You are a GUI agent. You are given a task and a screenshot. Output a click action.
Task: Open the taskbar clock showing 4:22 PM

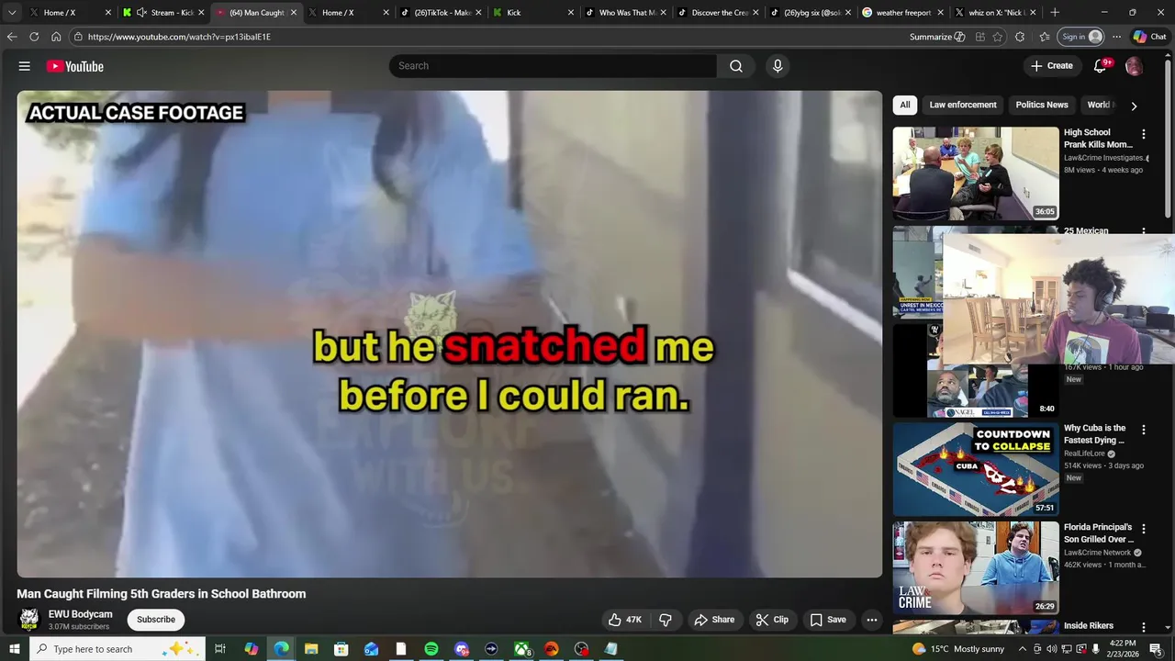[1123, 649]
